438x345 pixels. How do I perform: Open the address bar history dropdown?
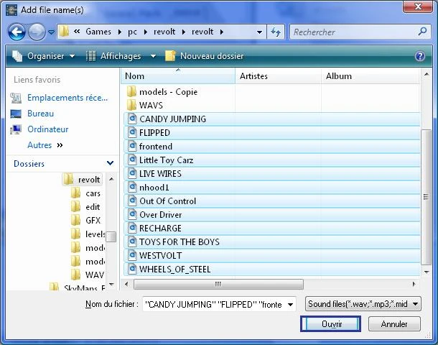point(259,32)
